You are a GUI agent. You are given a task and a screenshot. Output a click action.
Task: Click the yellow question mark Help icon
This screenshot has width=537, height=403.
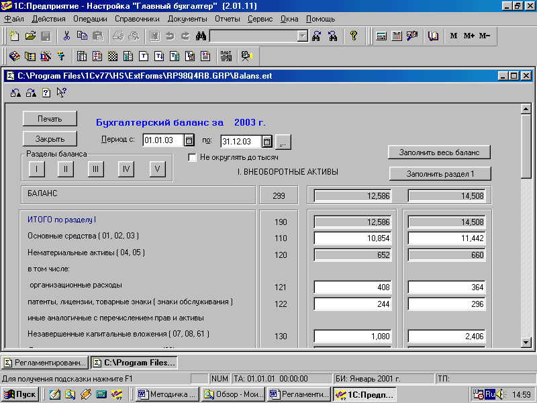(354, 36)
